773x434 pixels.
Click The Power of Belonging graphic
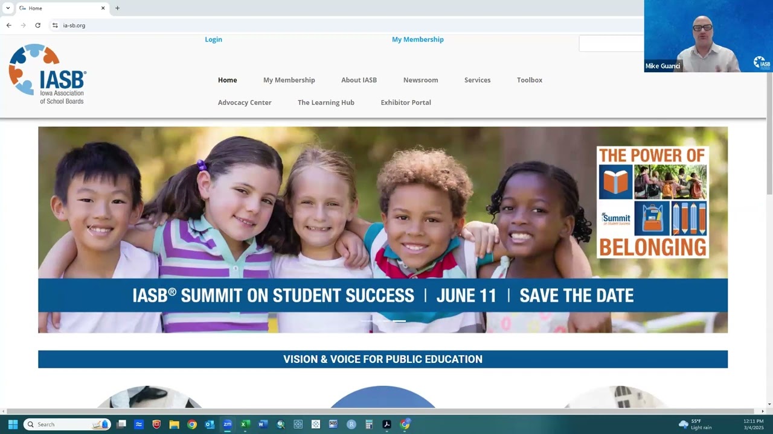coord(653,203)
